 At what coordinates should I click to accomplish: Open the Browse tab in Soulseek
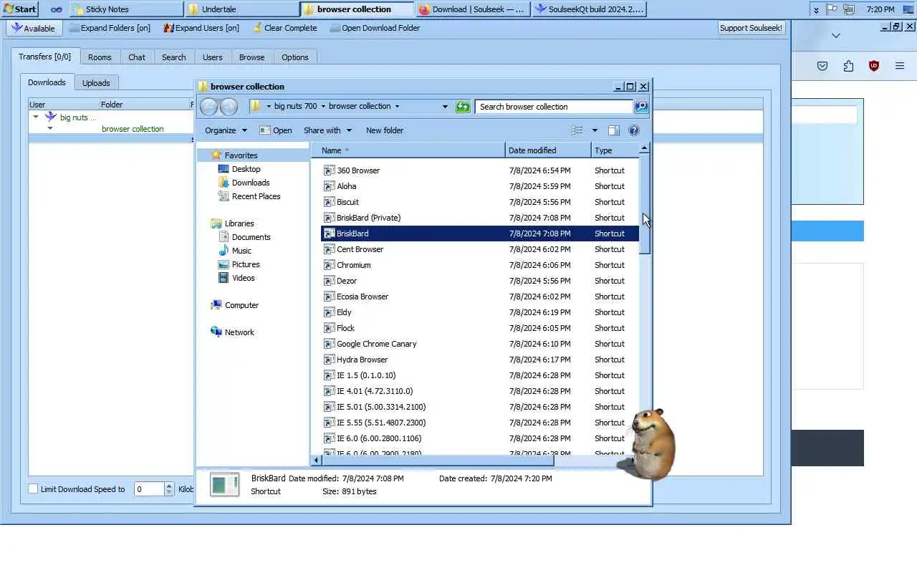pyautogui.click(x=251, y=57)
